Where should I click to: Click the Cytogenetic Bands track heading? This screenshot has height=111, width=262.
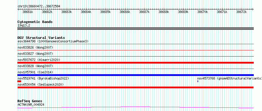(35, 22)
